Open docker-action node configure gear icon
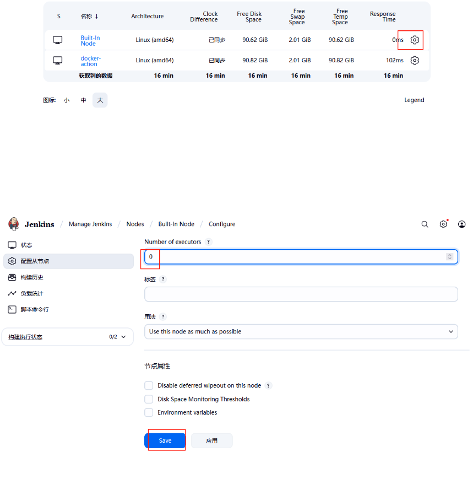 click(415, 60)
